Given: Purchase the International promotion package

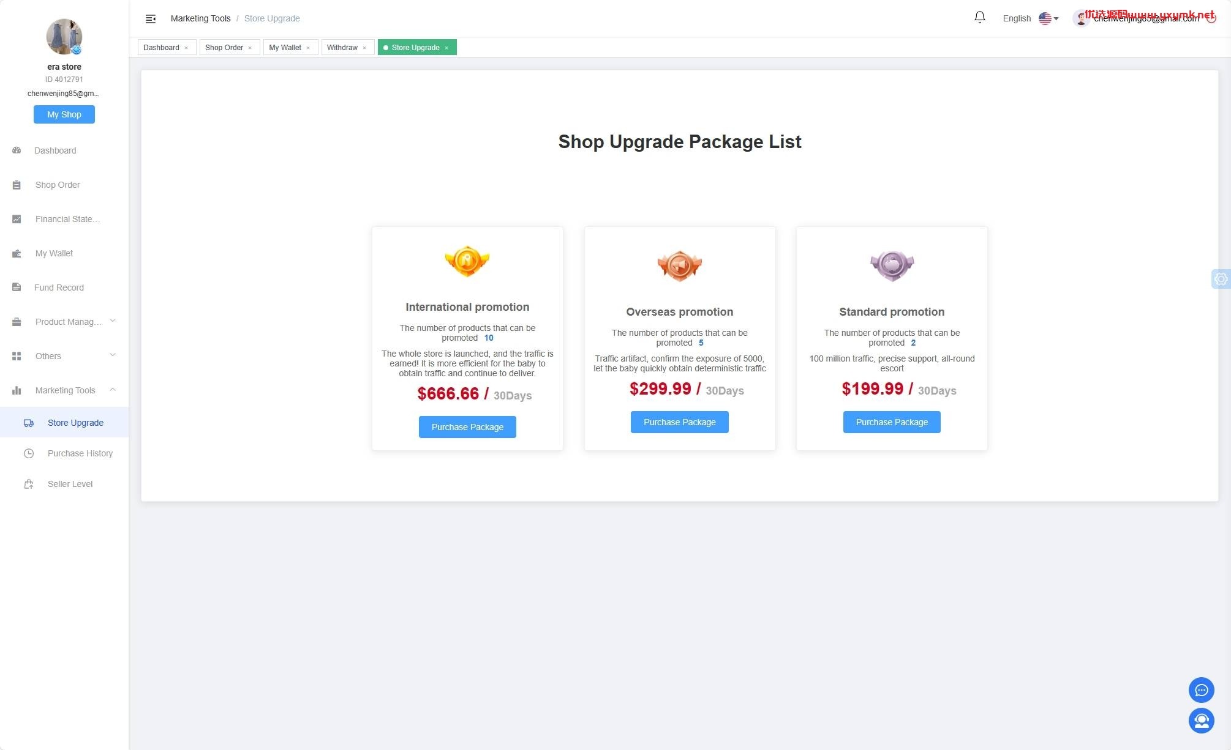Looking at the screenshot, I should (x=467, y=427).
